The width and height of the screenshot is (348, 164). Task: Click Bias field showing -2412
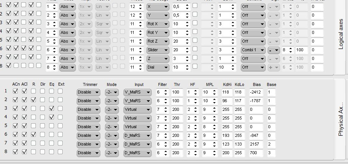click(256, 92)
